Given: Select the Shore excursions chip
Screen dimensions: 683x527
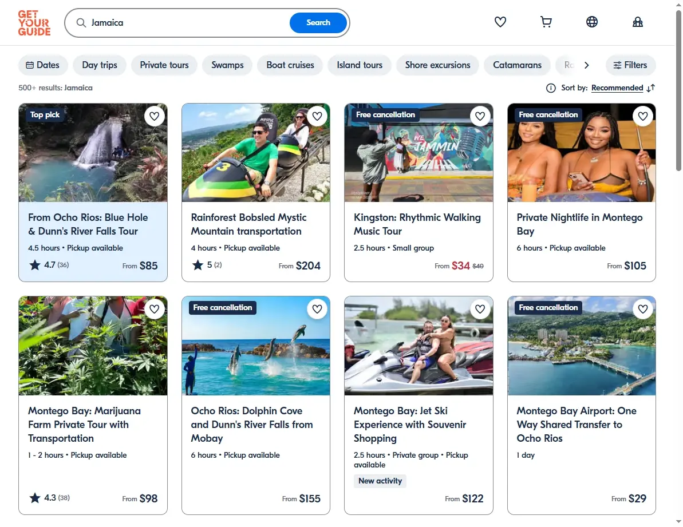Looking at the screenshot, I should (x=437, y=65).
